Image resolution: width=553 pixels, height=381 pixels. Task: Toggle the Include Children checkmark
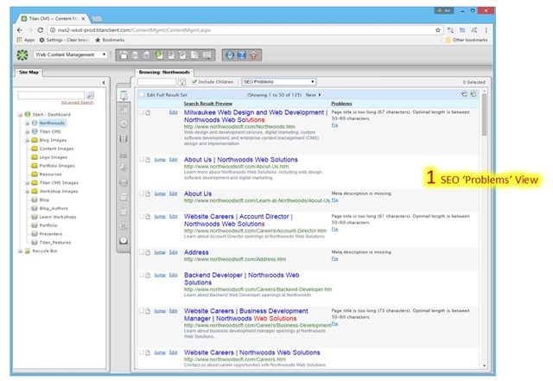194,82
